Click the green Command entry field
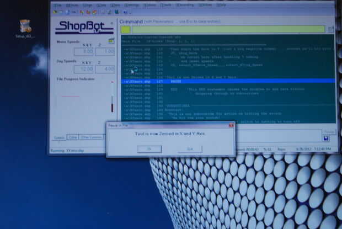The width and height of the screenshot is (342, 229). [228, 29]
